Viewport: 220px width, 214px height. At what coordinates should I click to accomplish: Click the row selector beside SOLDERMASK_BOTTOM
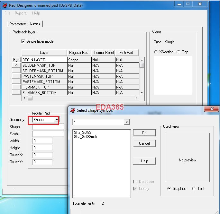[x=16, y=71]
